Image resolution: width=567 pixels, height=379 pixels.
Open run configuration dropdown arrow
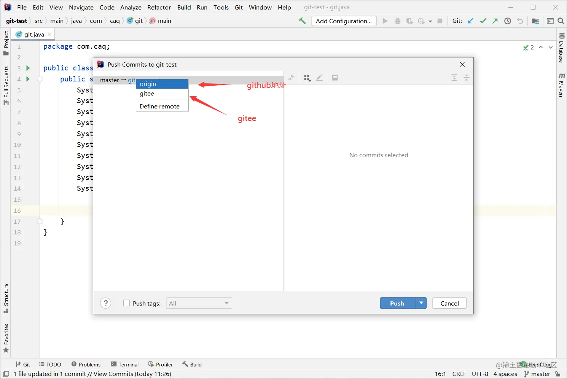click(430, 21)
